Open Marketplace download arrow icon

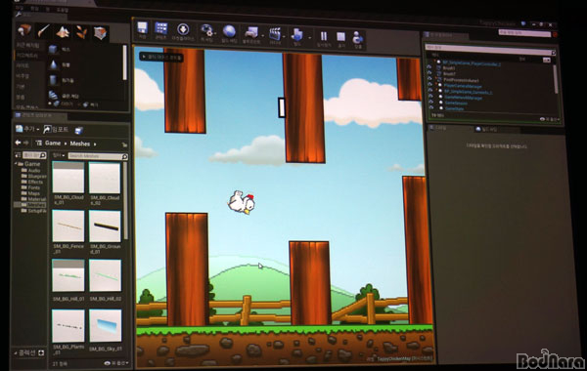[183, 29]
